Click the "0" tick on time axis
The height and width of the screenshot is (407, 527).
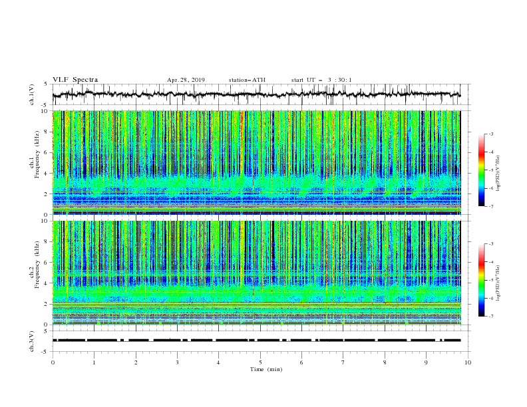(53, 362)
